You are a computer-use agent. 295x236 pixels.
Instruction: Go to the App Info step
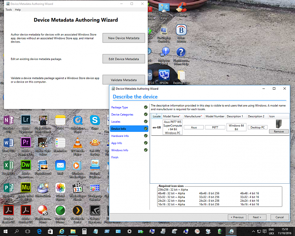click(116, 143)
